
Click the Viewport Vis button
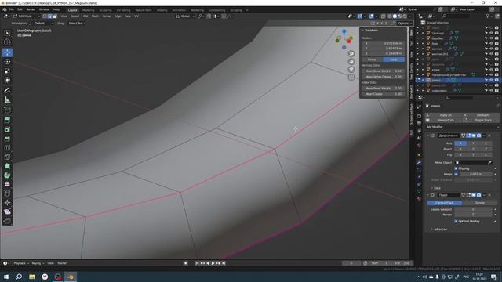click(x=446, y=120)
